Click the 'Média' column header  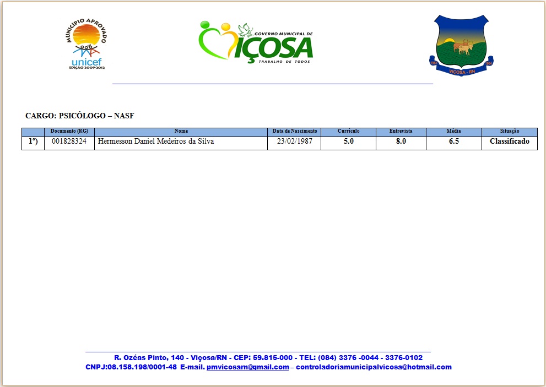(x=454, y=131)
